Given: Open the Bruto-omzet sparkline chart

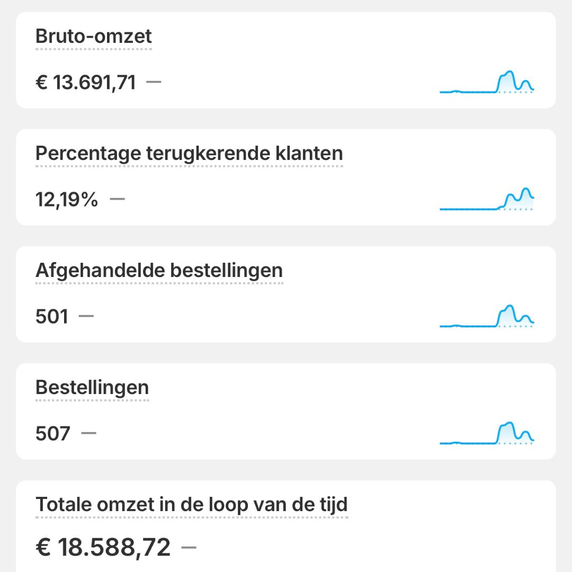Looking at the screenshot, I should (x=487, y=83).
